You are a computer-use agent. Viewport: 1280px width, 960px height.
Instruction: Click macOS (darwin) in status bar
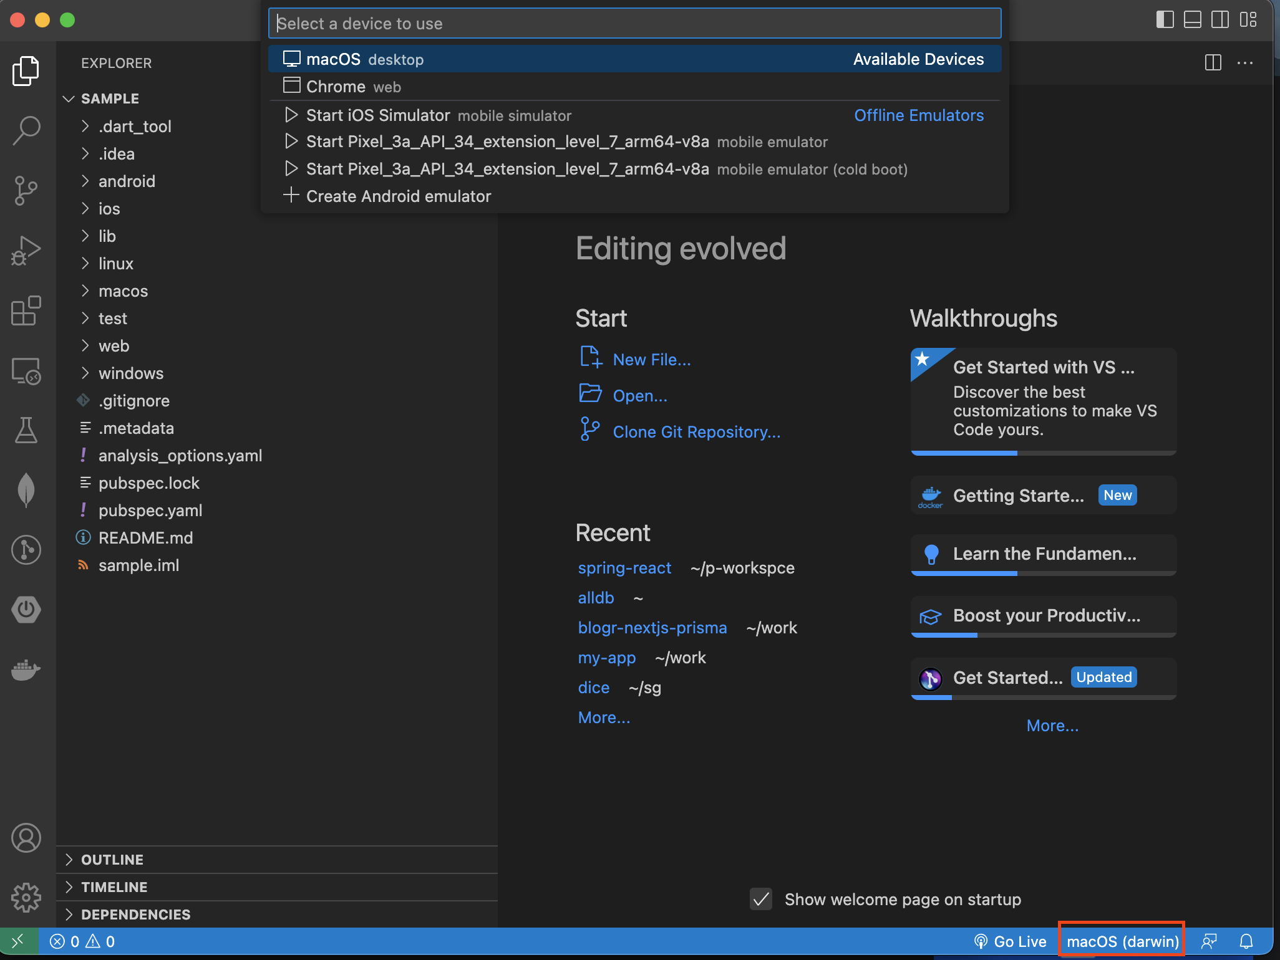click(1122, 941)
